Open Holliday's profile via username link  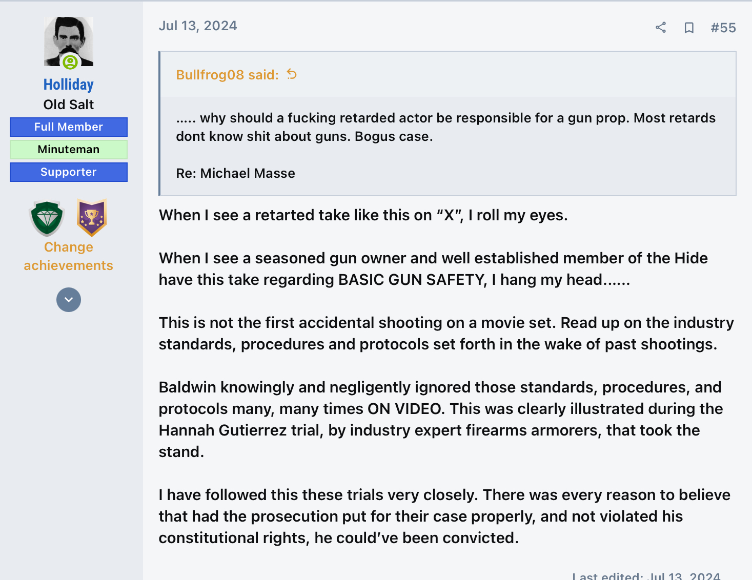(x=68, y=85)
